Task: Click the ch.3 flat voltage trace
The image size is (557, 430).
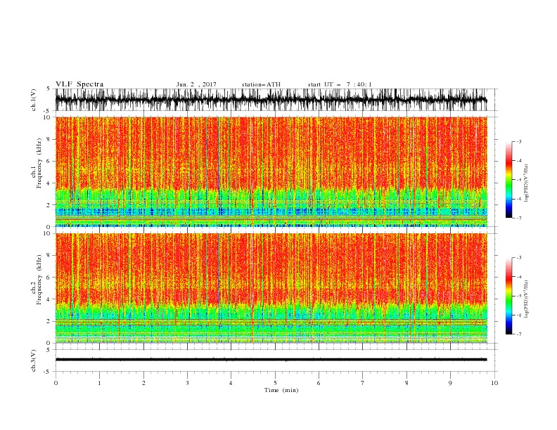Action: 271,360
